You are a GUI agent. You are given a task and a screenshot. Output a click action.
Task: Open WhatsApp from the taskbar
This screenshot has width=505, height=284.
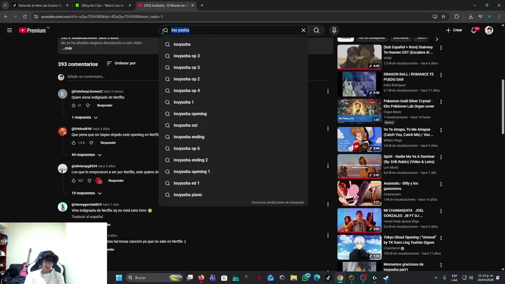[306, 278]
